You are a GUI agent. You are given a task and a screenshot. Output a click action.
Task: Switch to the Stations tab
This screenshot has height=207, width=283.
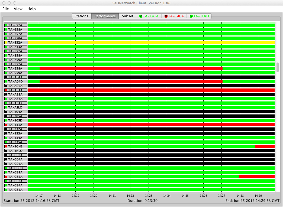(x=81, y=16)
